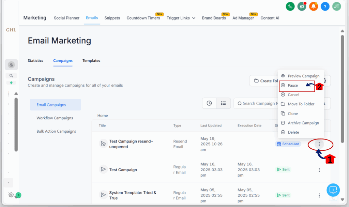Click the GHL logo in the sidebar
Viewport: 349px width, 207px height.
click(11, 30)
